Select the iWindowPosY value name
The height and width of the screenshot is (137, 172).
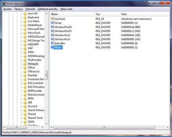click(x=62, y=39)
